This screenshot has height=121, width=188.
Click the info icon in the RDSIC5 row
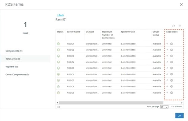tap(171, 68)
